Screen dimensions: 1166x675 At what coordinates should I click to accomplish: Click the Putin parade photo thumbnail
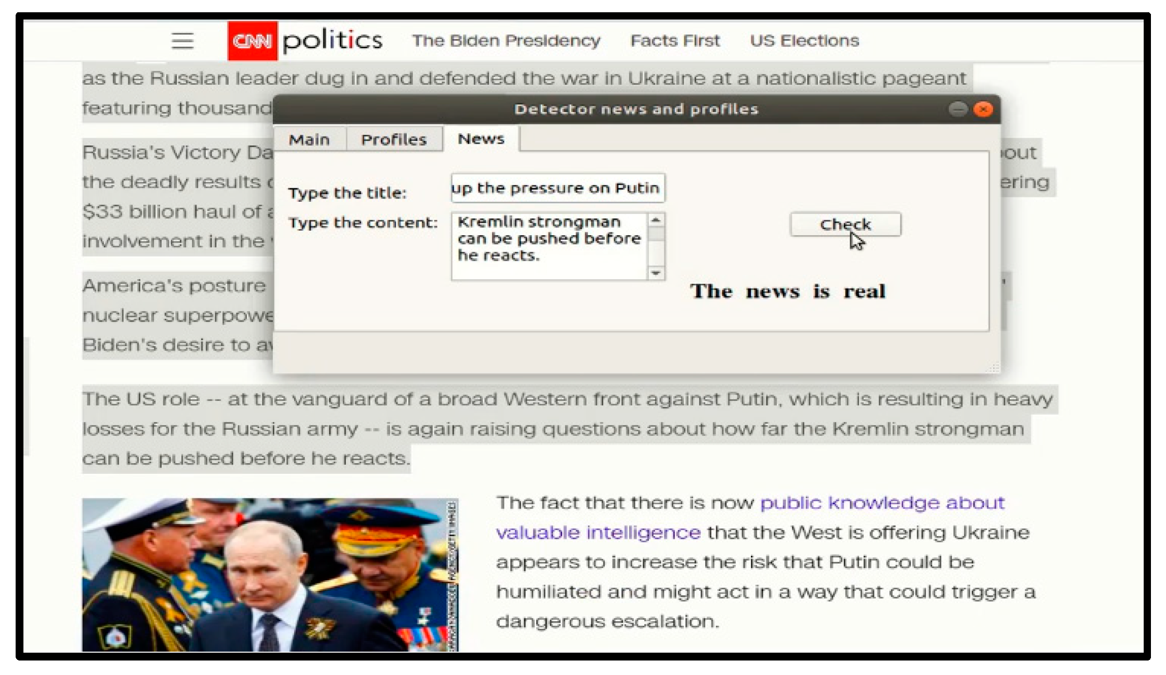point(270,574)
